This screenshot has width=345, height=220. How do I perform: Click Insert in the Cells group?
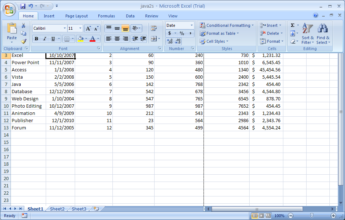(x=271, y=25)
